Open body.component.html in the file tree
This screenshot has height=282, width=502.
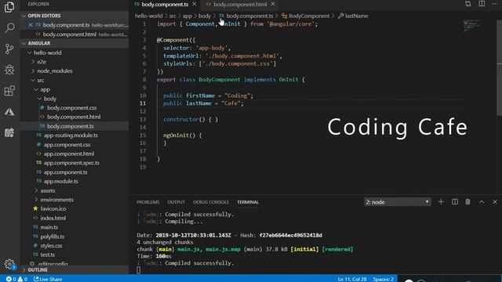coord(74,117)
